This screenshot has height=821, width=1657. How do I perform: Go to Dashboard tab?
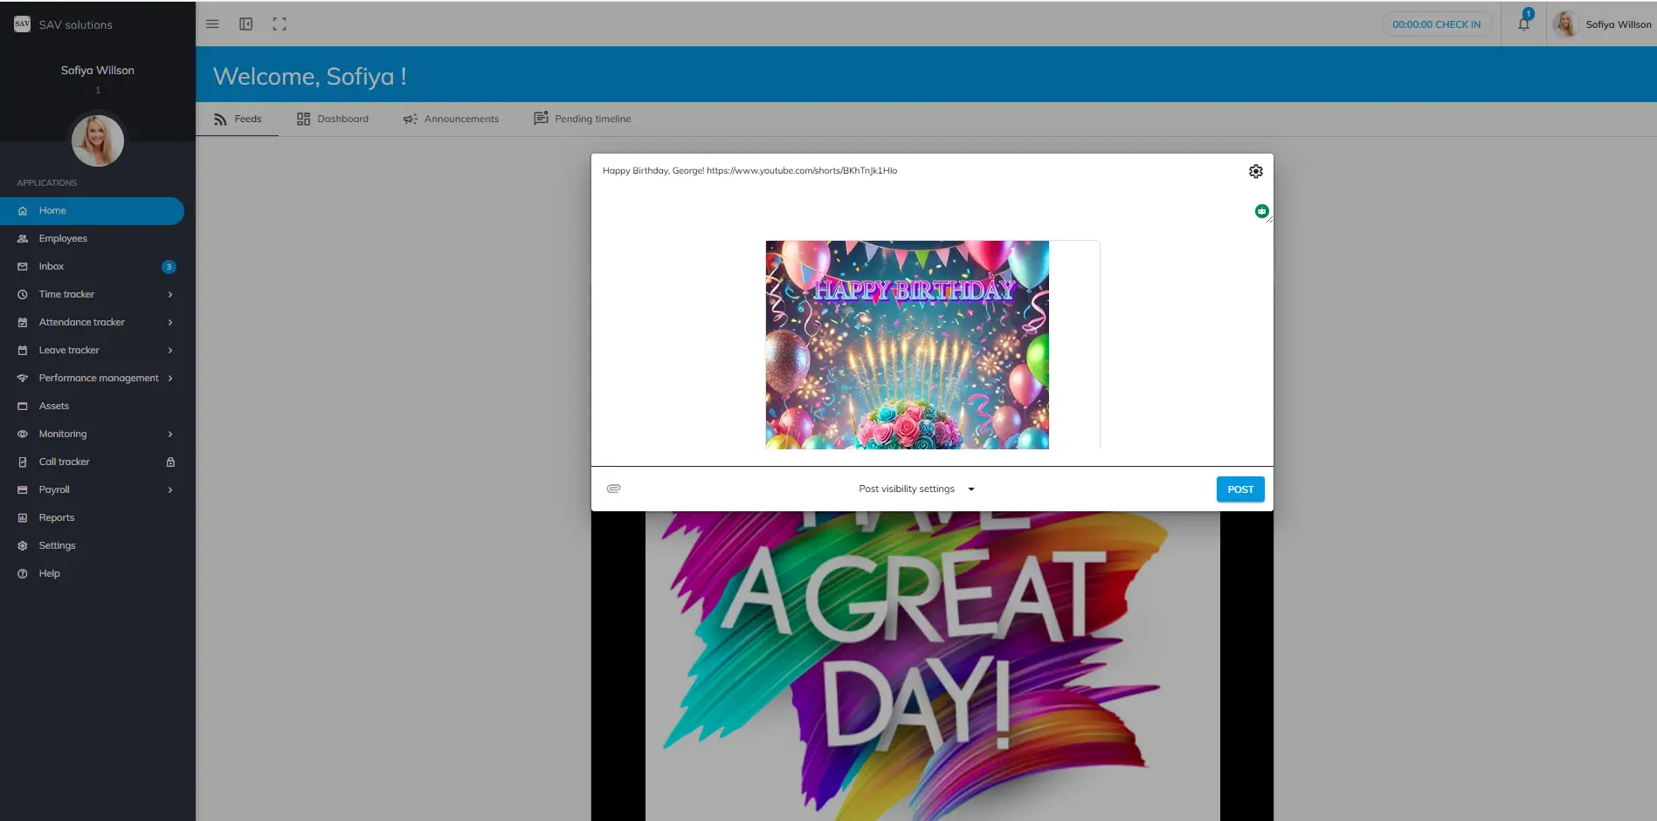[x=333, y=120]
